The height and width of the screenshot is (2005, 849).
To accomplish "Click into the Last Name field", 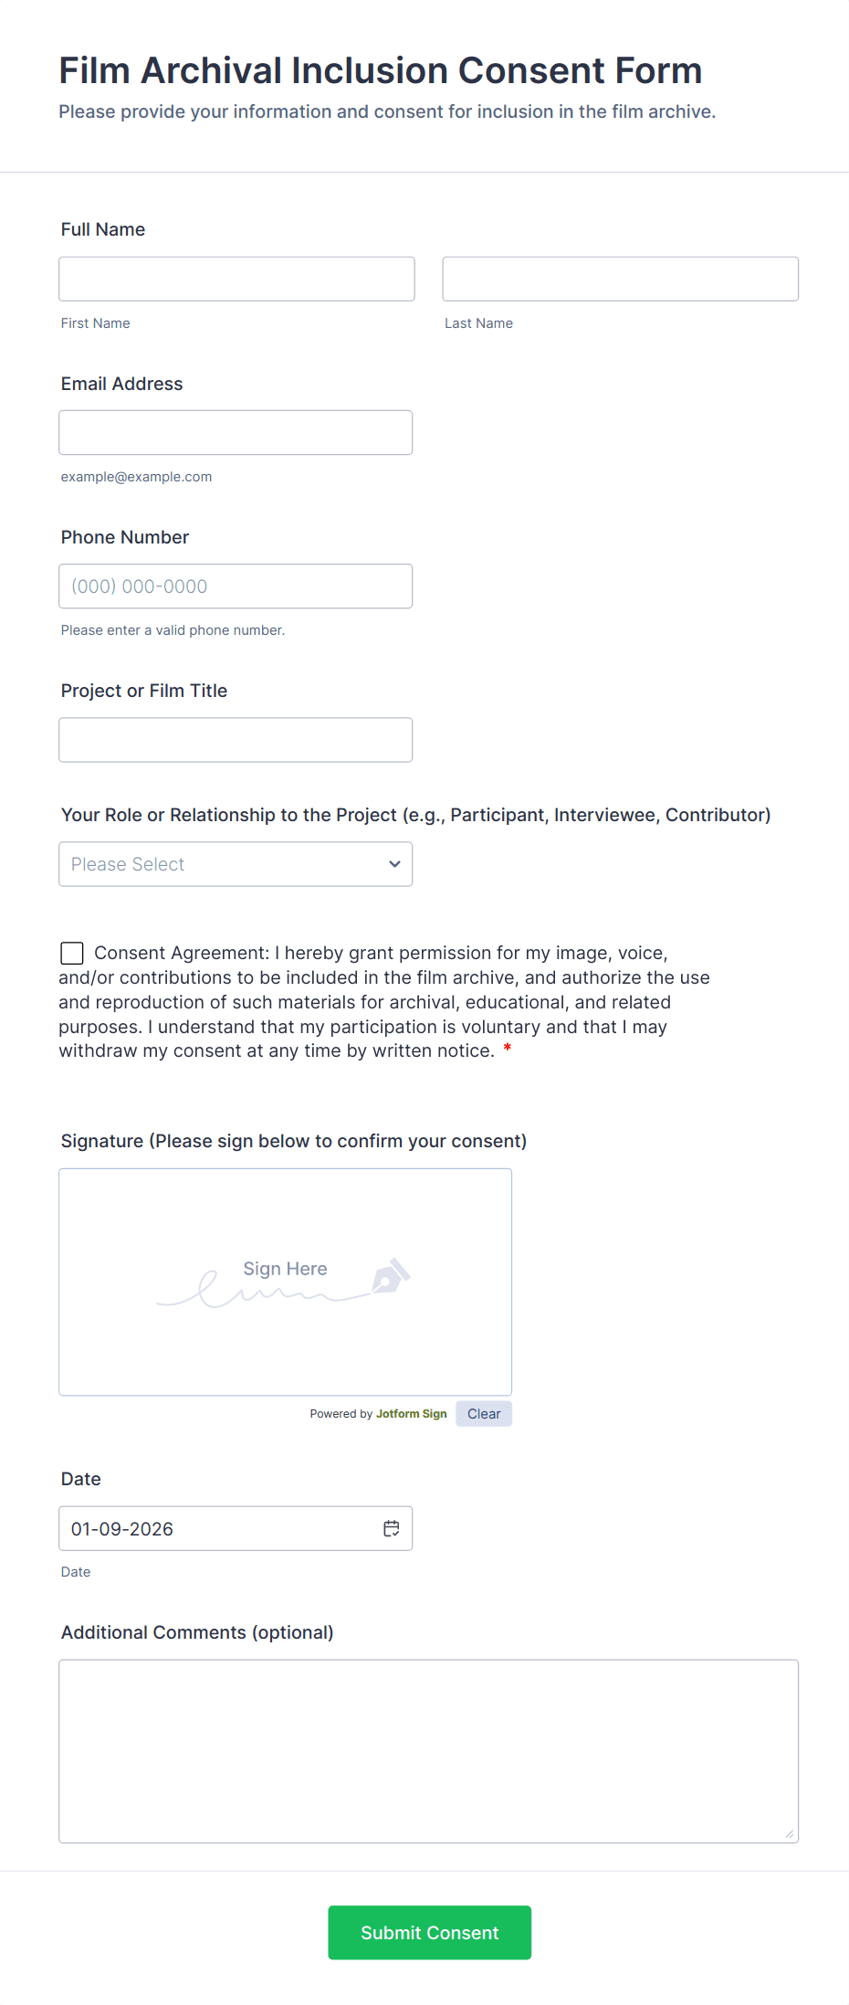I will tap(620, 279).
